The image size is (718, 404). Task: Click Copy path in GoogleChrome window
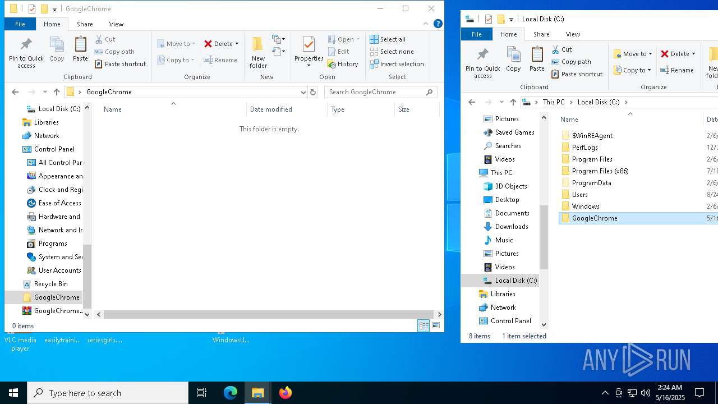[114, 52]
